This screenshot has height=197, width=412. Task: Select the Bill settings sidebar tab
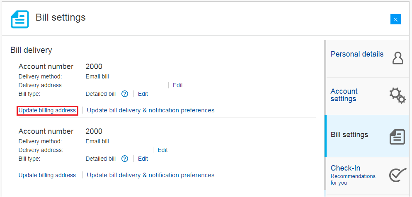point(349,135)
